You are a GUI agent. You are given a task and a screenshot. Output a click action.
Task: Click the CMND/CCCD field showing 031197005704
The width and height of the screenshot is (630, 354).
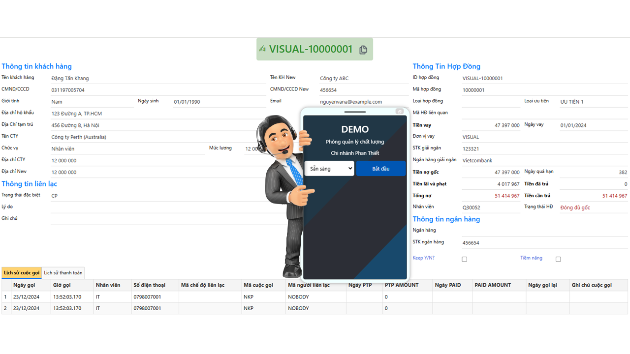[158, 90]
